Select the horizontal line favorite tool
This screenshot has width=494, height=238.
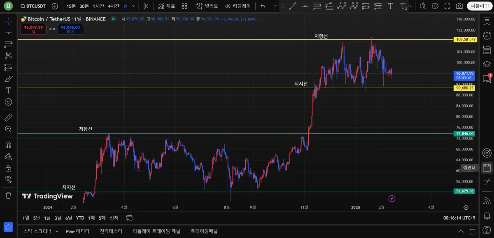pos(305,6)
